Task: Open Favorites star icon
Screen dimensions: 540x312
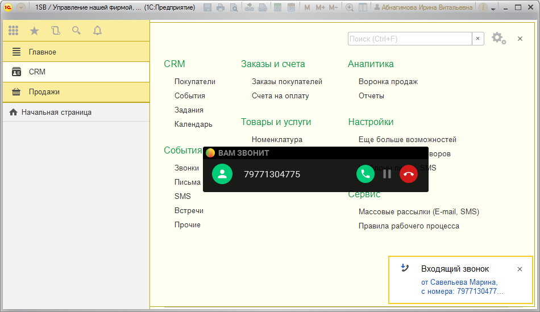Action: (x=34, y=31)
